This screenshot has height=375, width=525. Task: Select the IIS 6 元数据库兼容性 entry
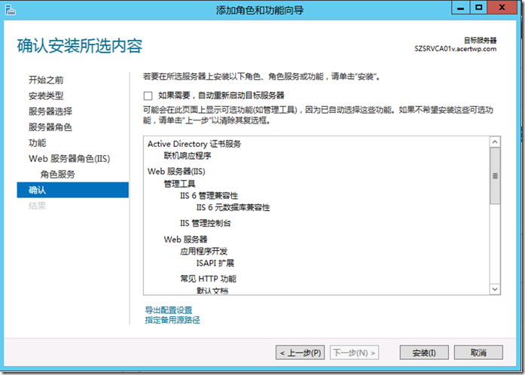233,208
